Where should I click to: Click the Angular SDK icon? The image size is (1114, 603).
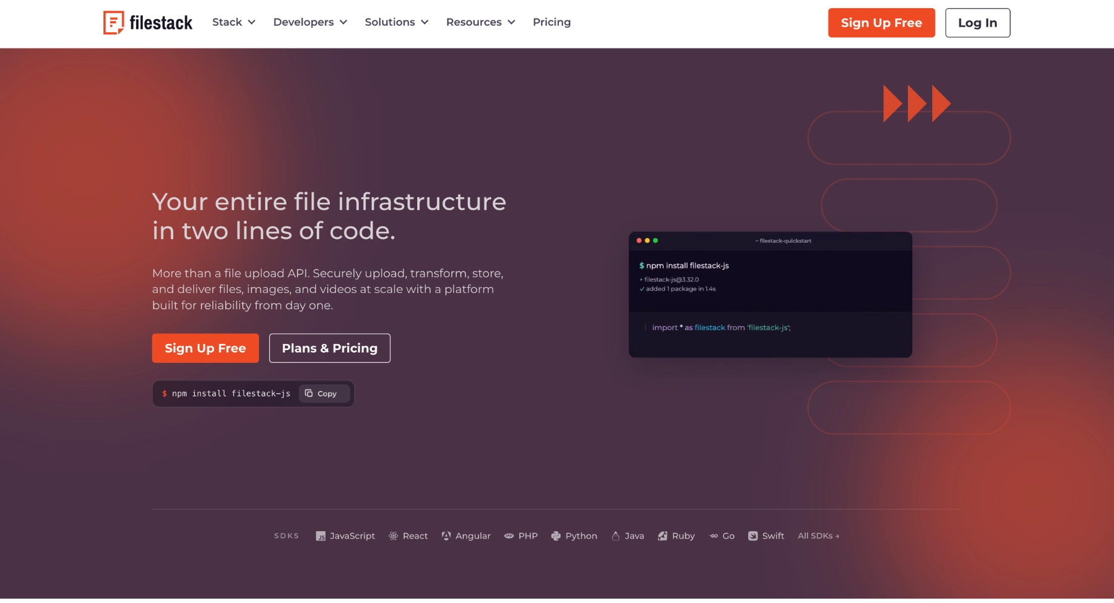(446, 536)
